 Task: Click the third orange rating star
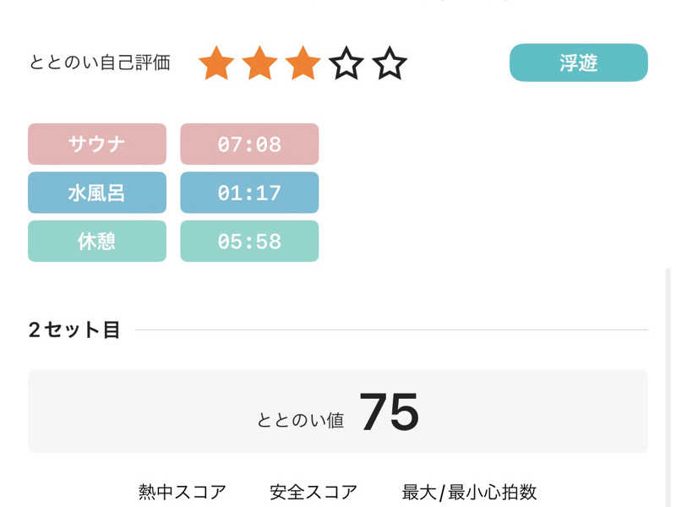pos(303,63)
